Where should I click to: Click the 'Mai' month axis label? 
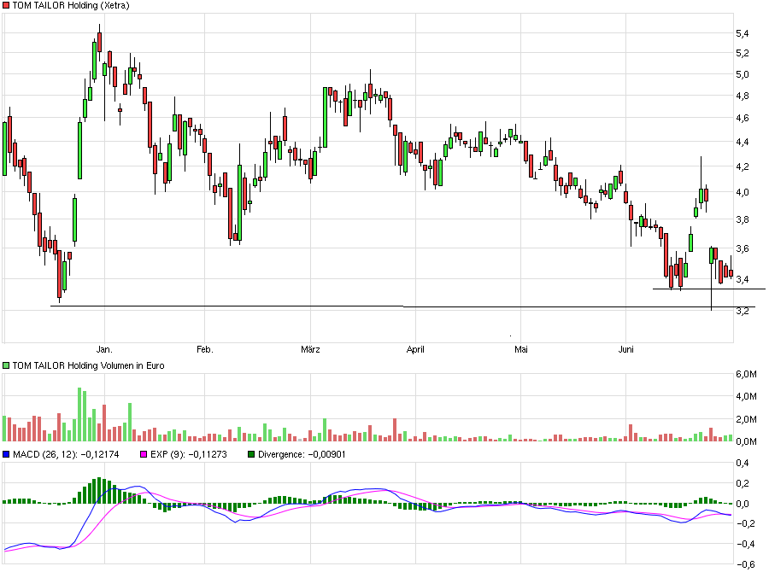point(521,349)
